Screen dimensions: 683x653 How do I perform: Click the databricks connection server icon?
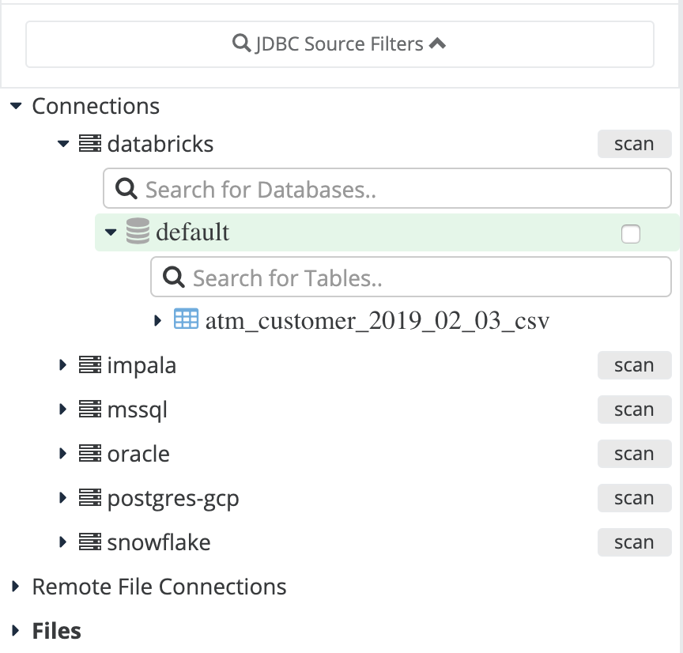click(x=90, y=143)
